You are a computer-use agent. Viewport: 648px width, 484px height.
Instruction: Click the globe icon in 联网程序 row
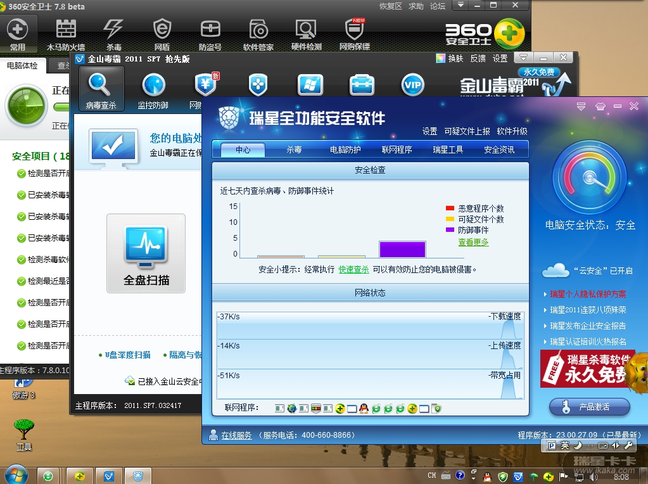coord(292,409)
